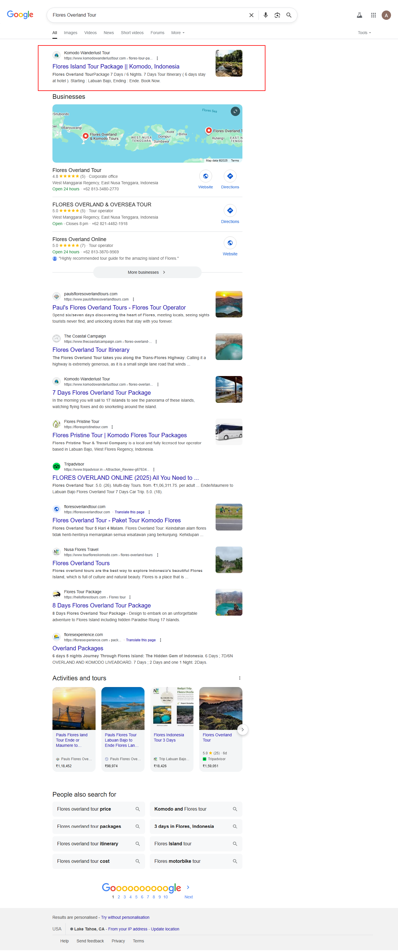This screenshot has width=398, height=952.
Task: Open options for The Coastal Campaign result
Action: (156, 342)
